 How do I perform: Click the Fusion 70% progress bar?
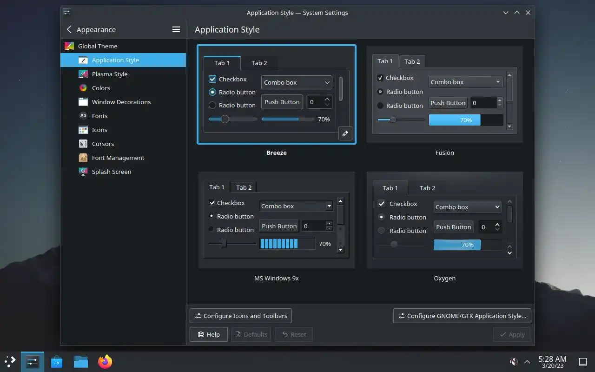point(466,120)
